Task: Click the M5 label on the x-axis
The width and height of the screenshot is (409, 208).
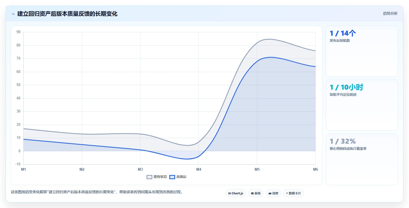Action: (257, 169)
